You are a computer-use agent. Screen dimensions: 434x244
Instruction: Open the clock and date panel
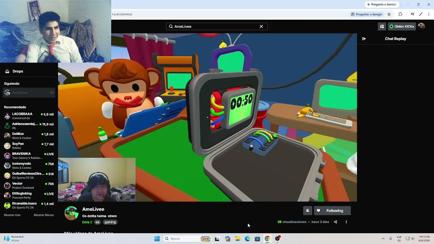tap(424, 239)
